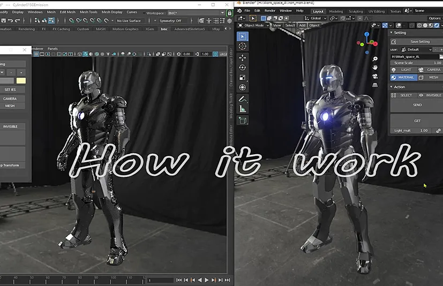Click the Maya snap to grid magnet icon
The width and height of the screenshot is (443, 286).
click(x=72, y=21)
